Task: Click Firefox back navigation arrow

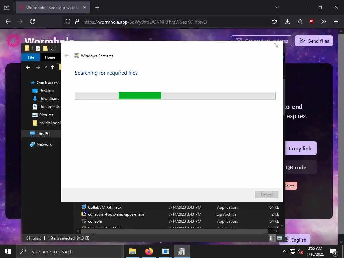Action: [8, 21]
